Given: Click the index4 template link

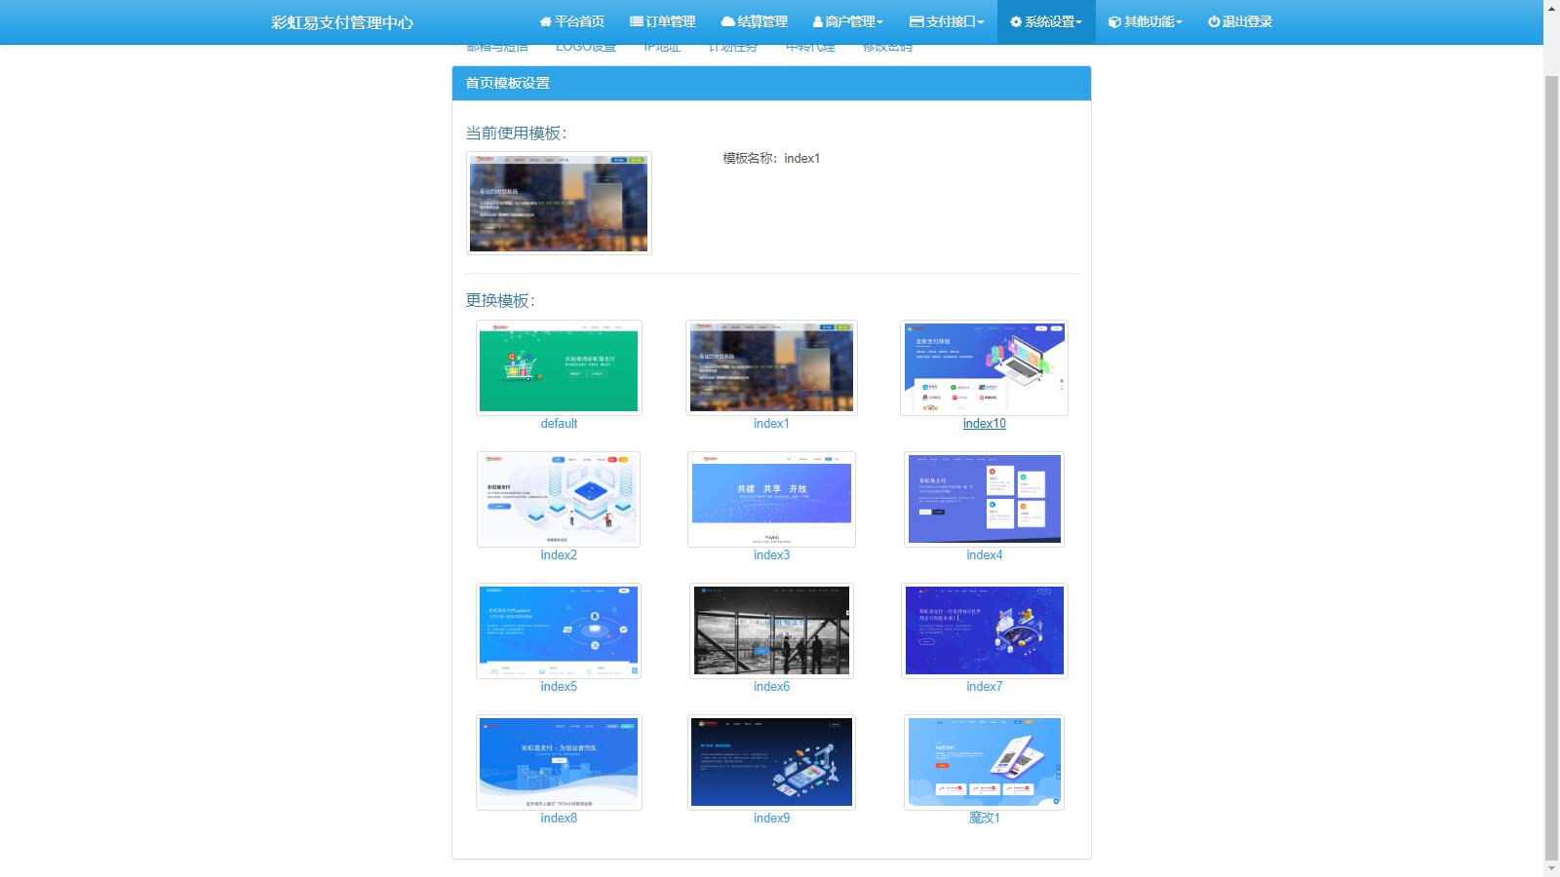Looking at the screenshot, I should coord(984,555).
